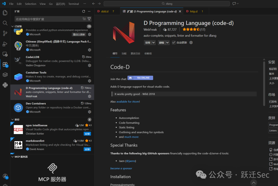Open Selection menu

click(x=30, y=4)
